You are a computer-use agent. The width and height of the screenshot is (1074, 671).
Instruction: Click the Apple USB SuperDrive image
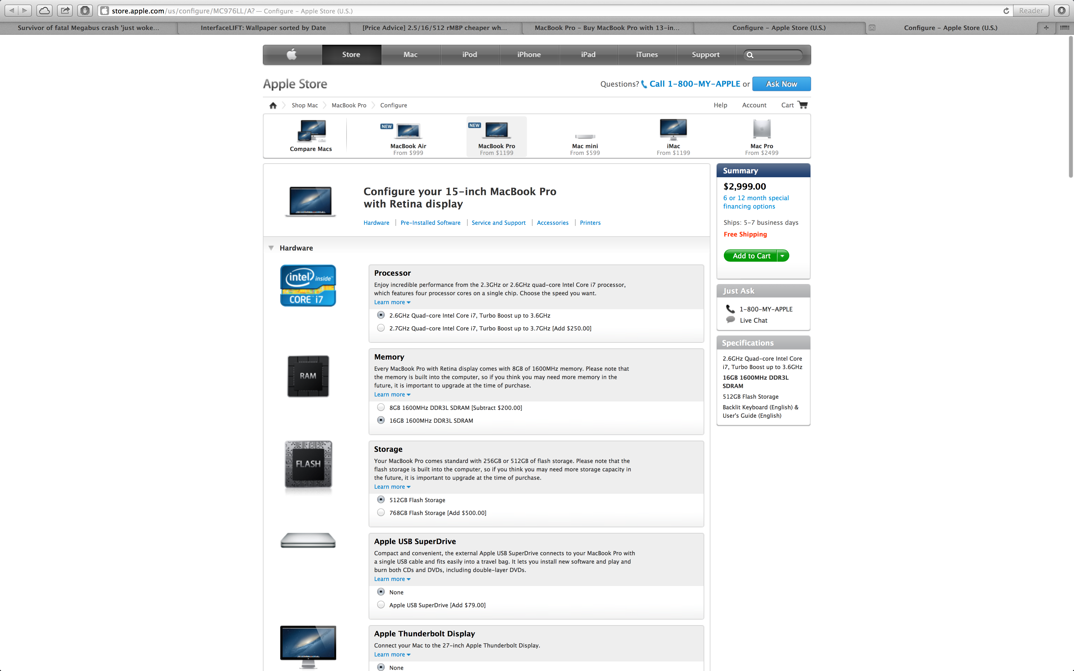308,540
